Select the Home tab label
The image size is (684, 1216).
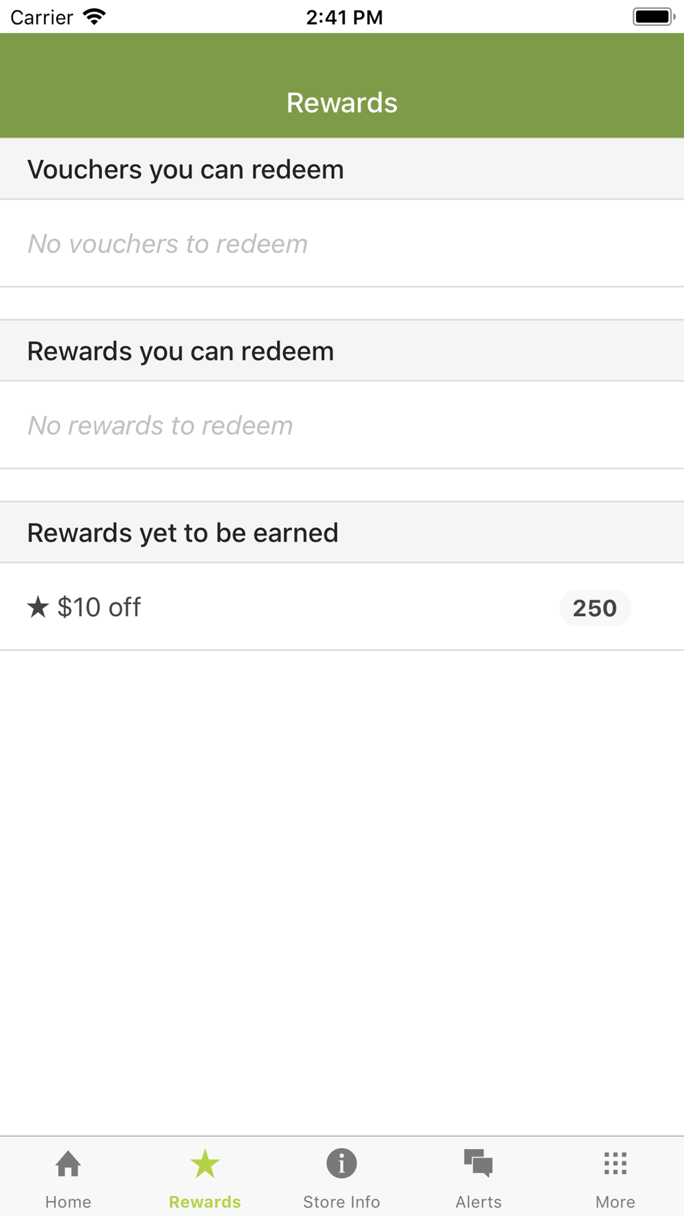tap(68, 1202)
